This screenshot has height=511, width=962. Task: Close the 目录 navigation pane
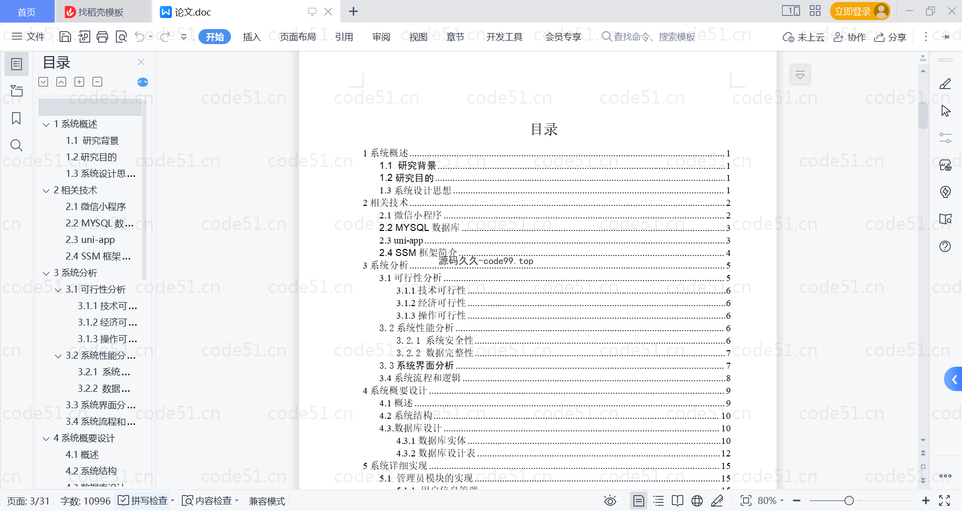point(141,62)
